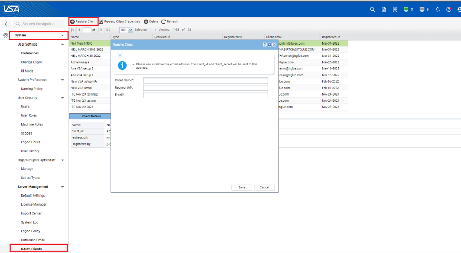The height and width of the screenshot is (253, 461).
Task: Click the page number input box
Action: coord(87,30)
